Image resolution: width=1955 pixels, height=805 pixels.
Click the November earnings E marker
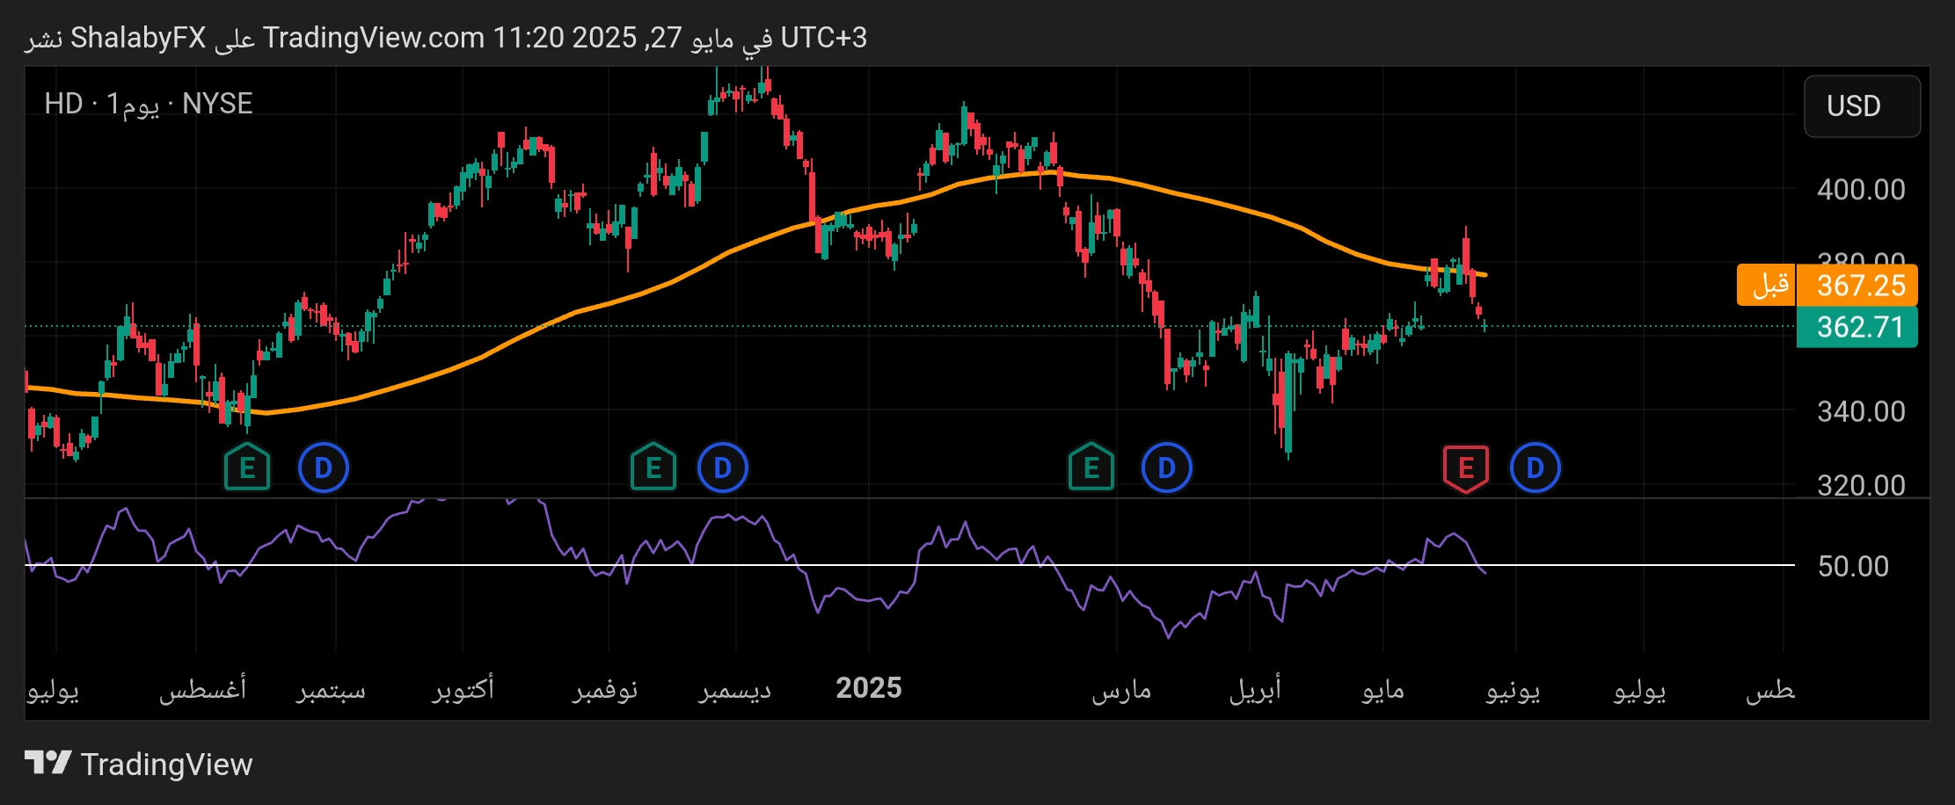[x=653, y=468]
